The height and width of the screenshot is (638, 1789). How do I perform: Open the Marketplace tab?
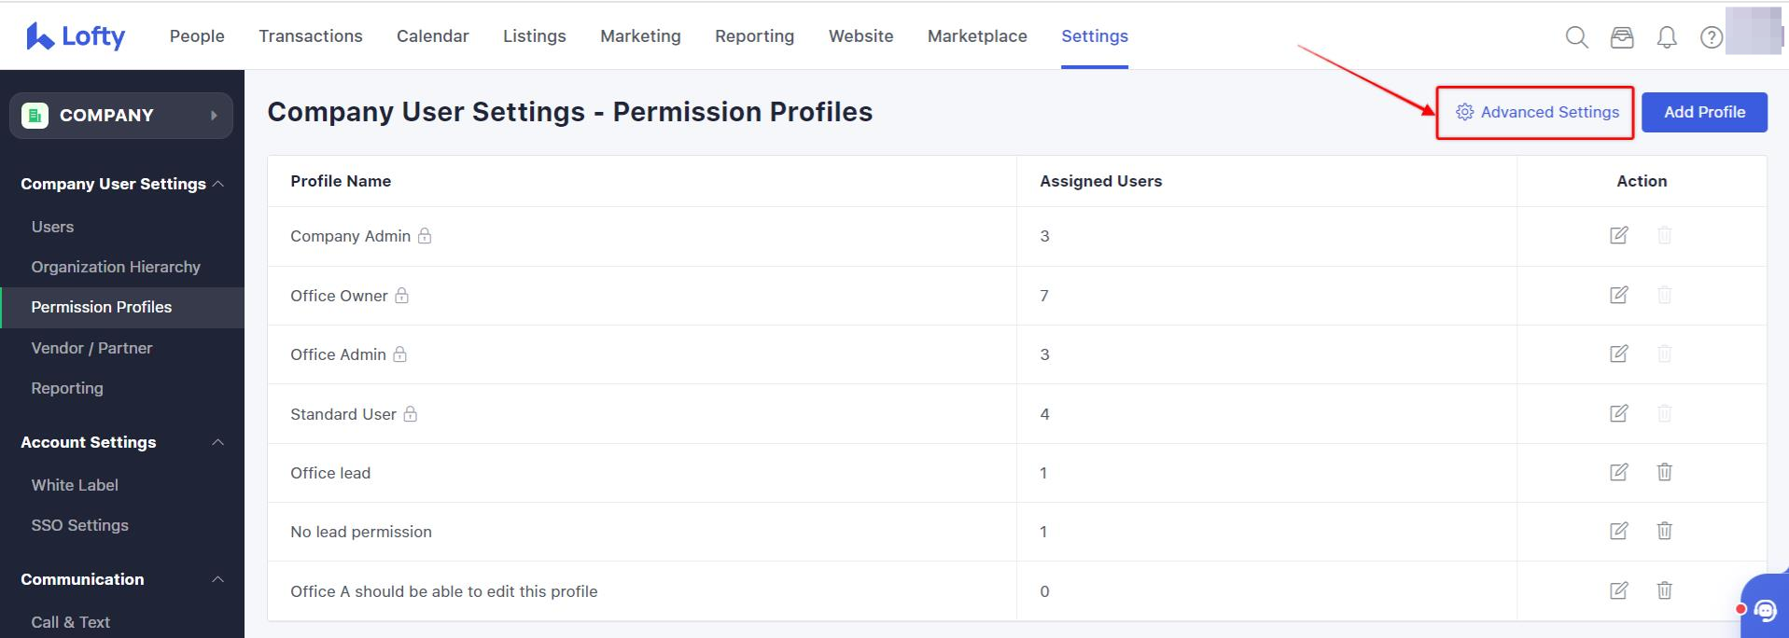[977, 36]
